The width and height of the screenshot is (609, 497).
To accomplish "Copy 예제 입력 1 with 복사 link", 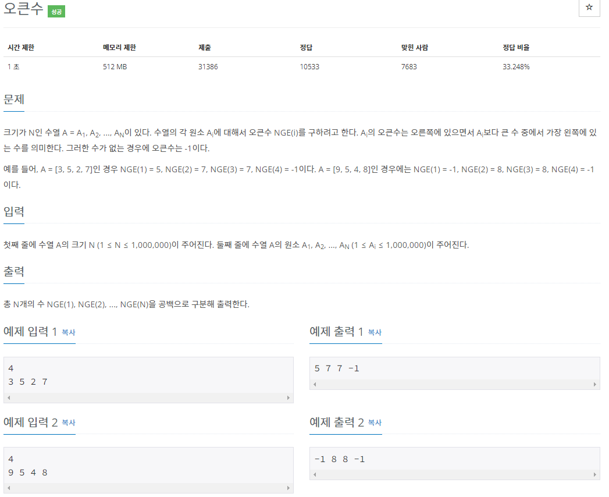I will point(69,332).
